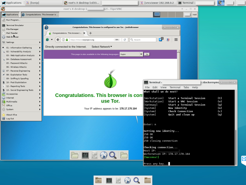Open the Select Network dropdown
The width and height of the screenshot is (246, 185).
pyautogui.click(x=102, y=47)
